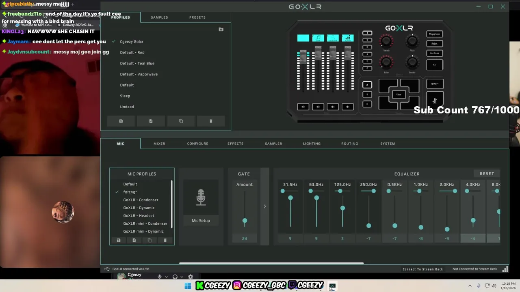The height and width of the screenshot is (292, 520).
Task: Open the Effects tab
Action: point(235,144)
